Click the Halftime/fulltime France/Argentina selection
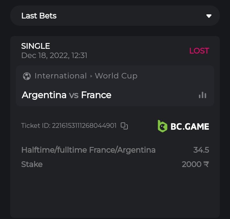 click(88, 150)
